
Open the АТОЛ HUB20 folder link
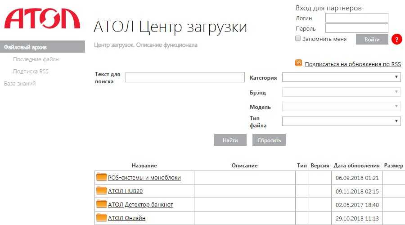125,191
